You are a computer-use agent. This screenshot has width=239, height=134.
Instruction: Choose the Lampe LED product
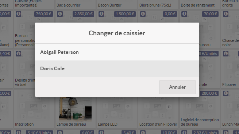pos(117,109)
